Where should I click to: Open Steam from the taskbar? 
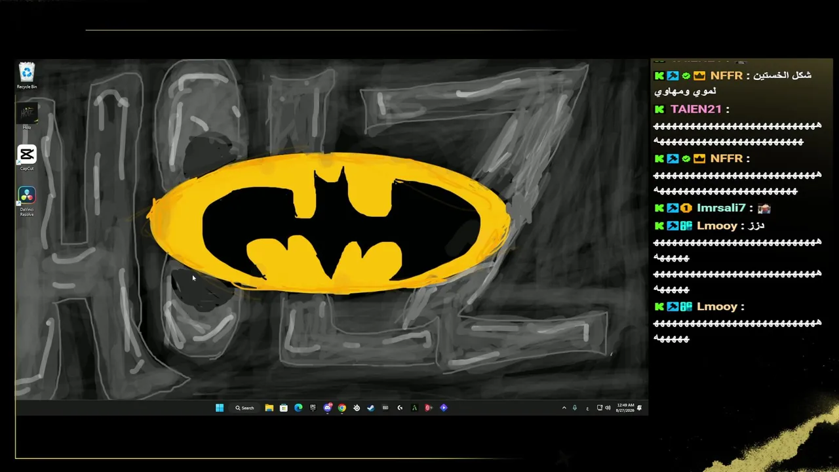pyautogui.click(x=371, y=408)
